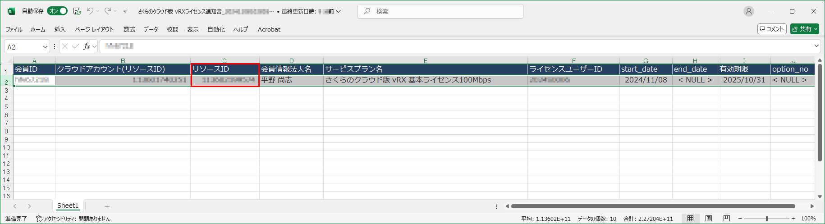Screen dimensions: 825x224
Task: Switch to Normal view icon in status bar
Action: 690,219
